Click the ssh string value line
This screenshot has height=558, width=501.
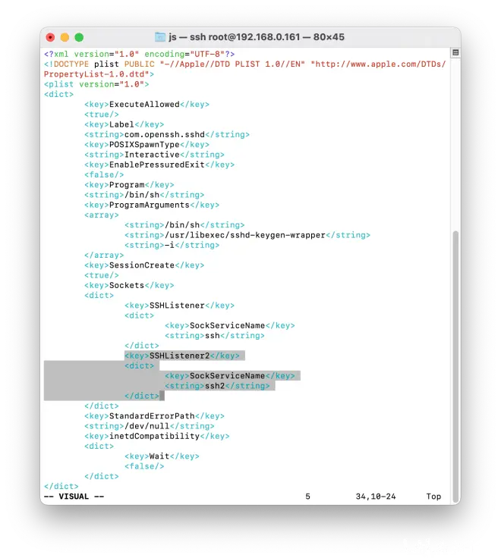215,336
